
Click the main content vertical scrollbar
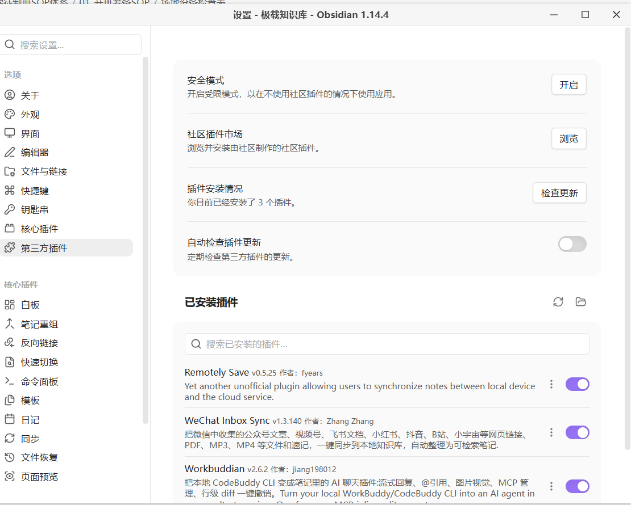pyautogui.click(x=628, y=239)
